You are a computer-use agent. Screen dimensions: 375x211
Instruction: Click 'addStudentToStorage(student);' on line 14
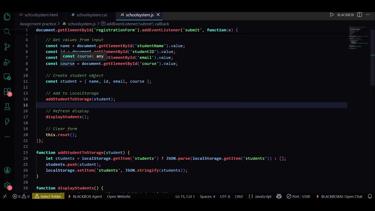click(81, 99)
